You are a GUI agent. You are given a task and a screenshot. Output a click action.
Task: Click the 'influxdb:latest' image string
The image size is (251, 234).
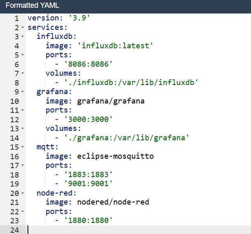click(115, 46)
